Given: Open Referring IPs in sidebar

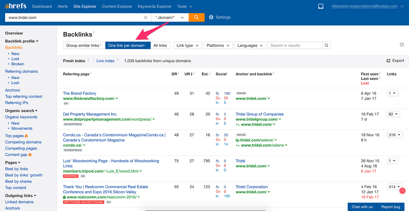Looking at the screenshot, I should [x=17, y=103].
